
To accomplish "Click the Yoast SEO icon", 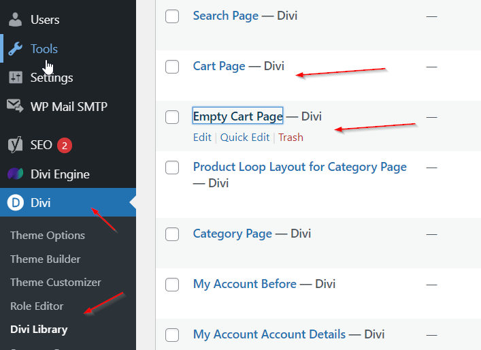I will coord(15,145).
